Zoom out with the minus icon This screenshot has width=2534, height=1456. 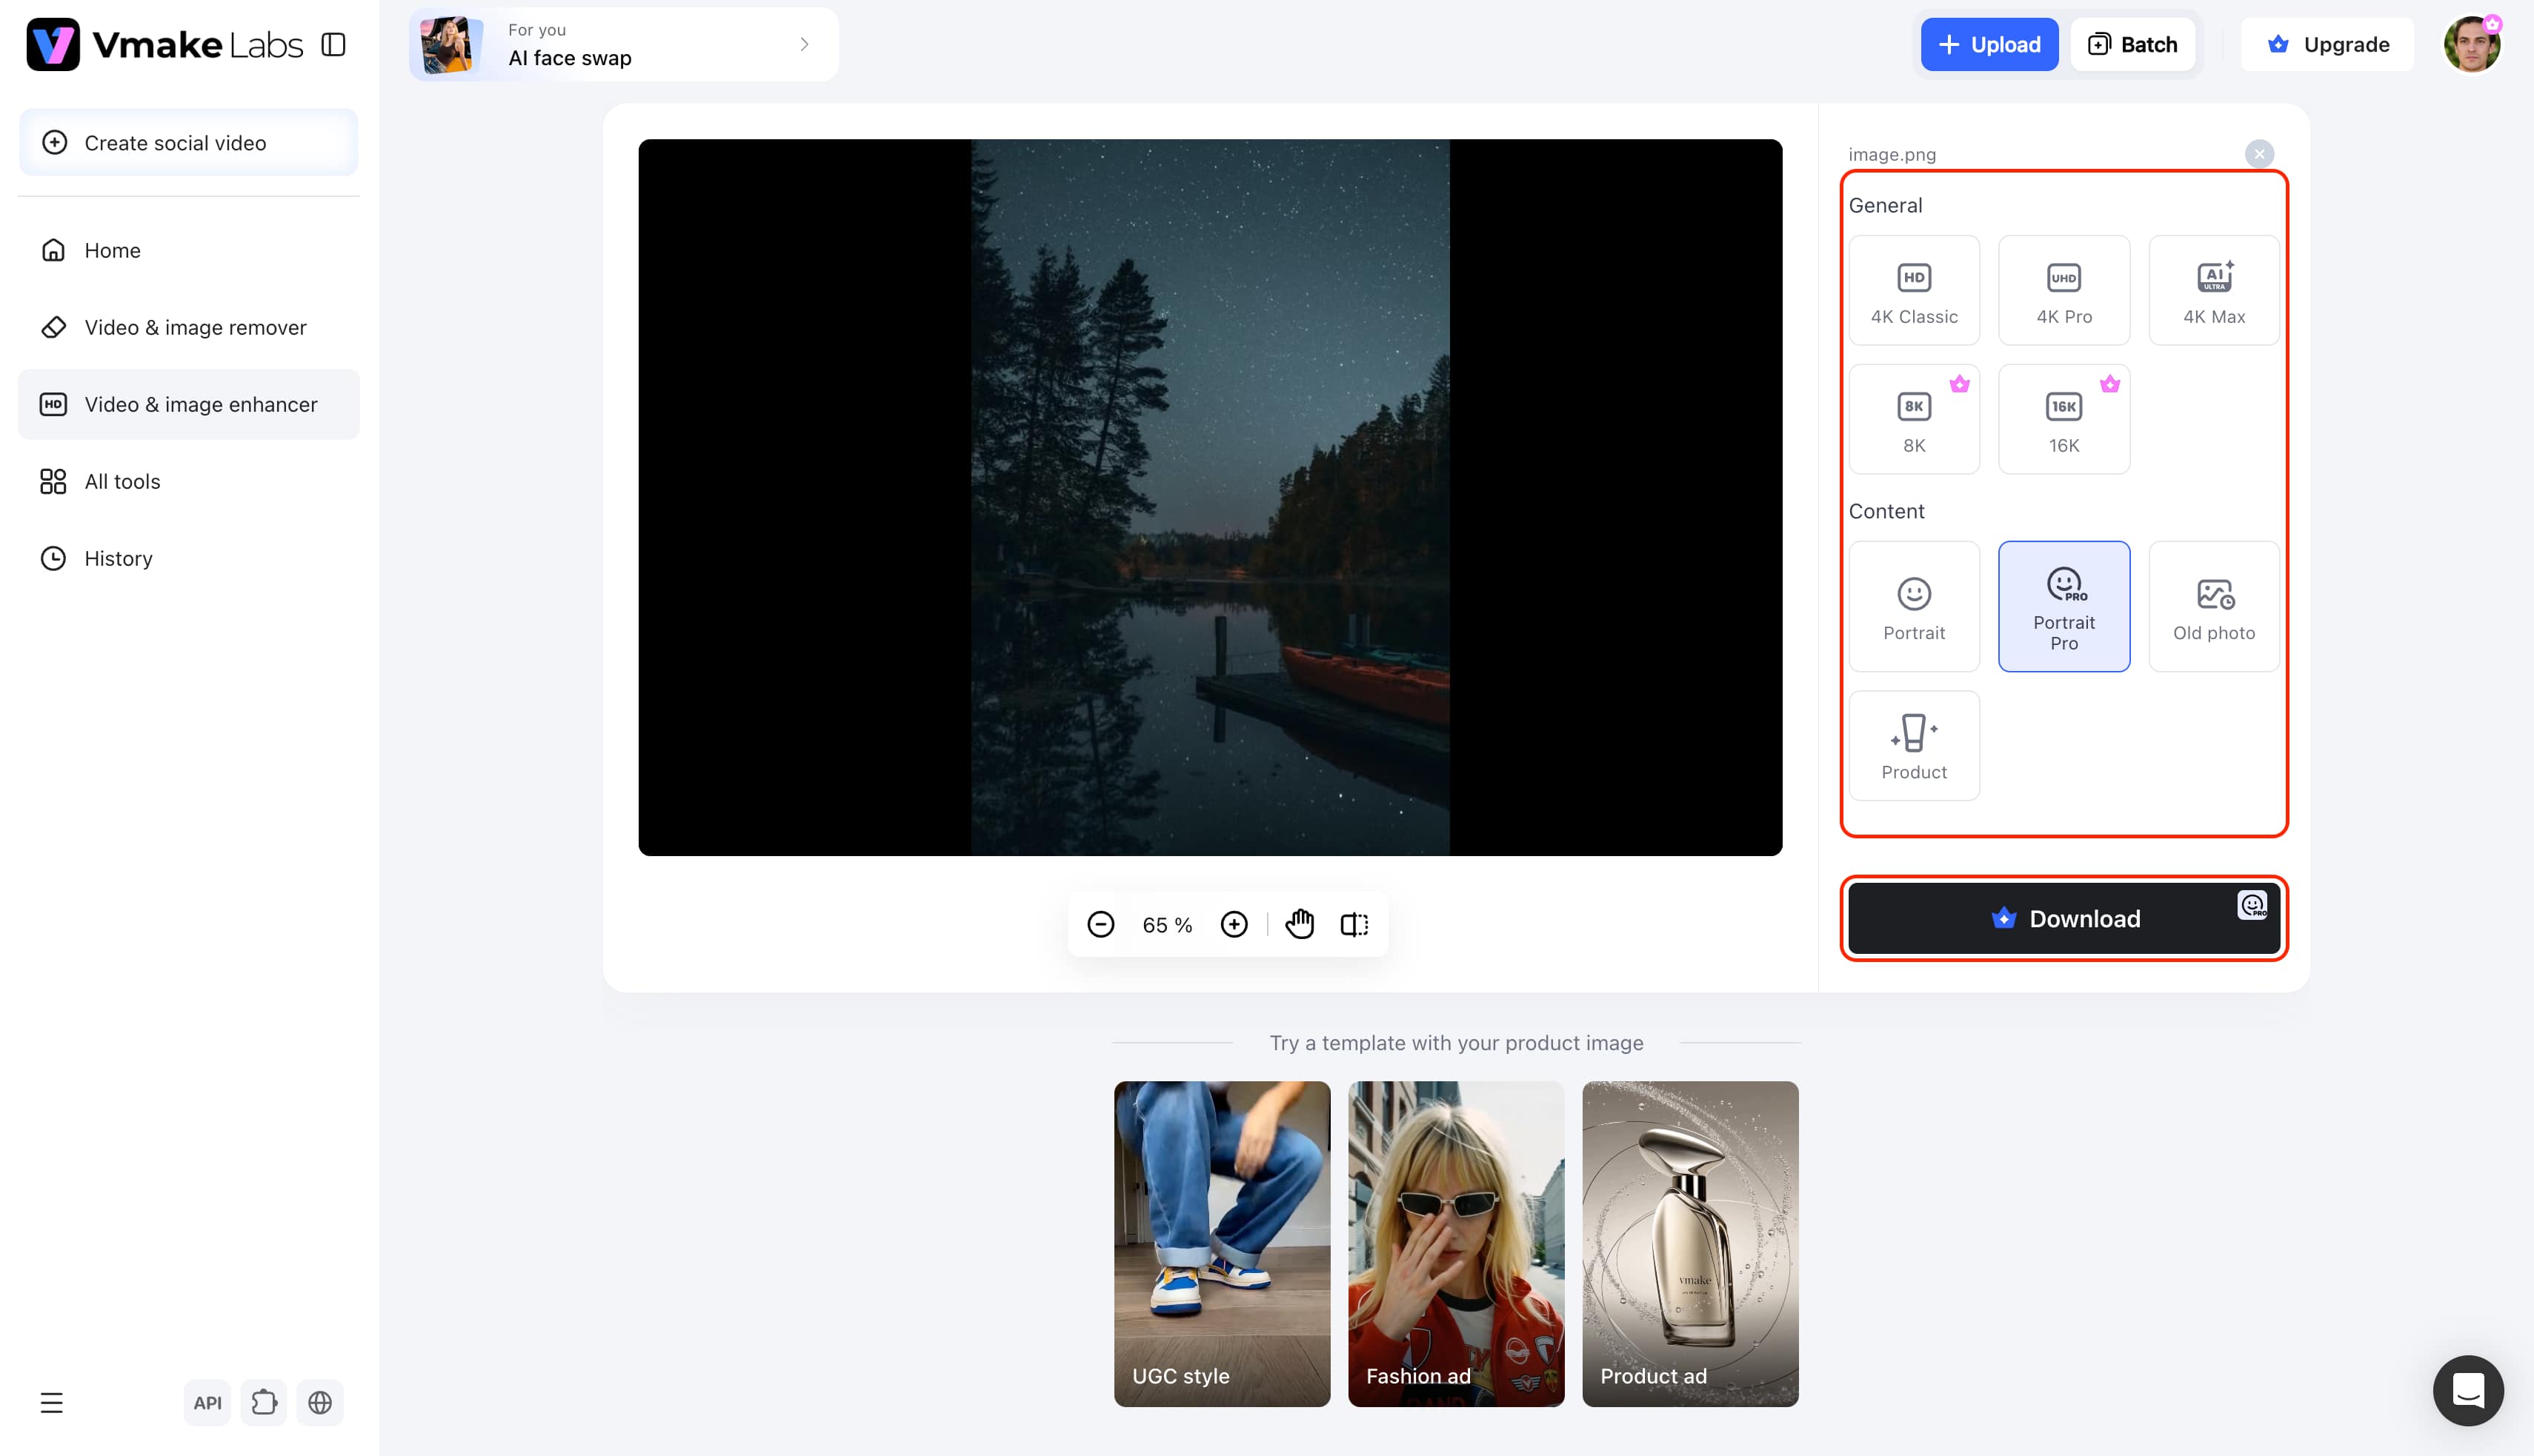pos(1100,925)
